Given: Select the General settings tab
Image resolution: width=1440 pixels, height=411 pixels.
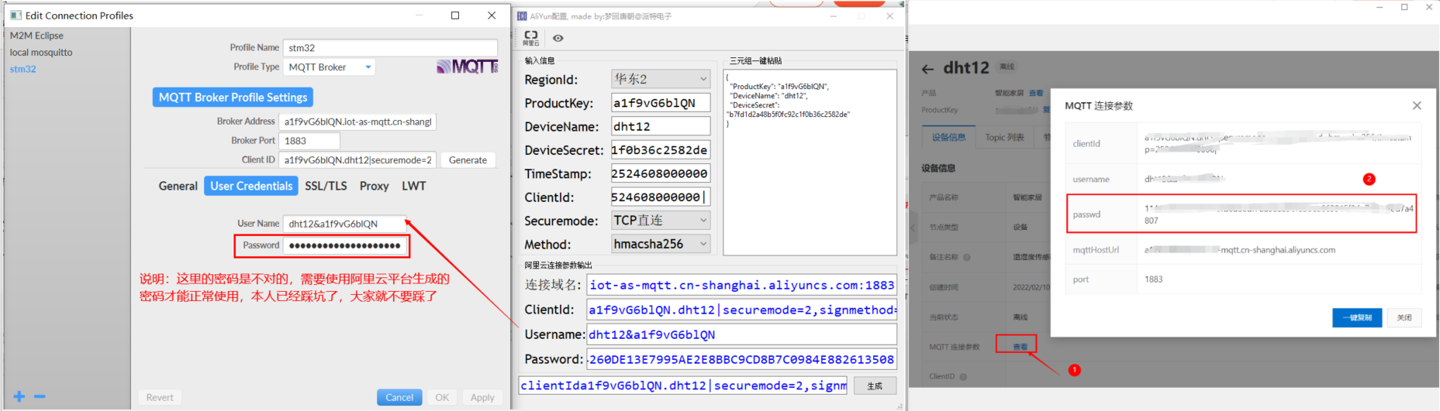Looking at the screenshot, I should [x=178, y=186].
